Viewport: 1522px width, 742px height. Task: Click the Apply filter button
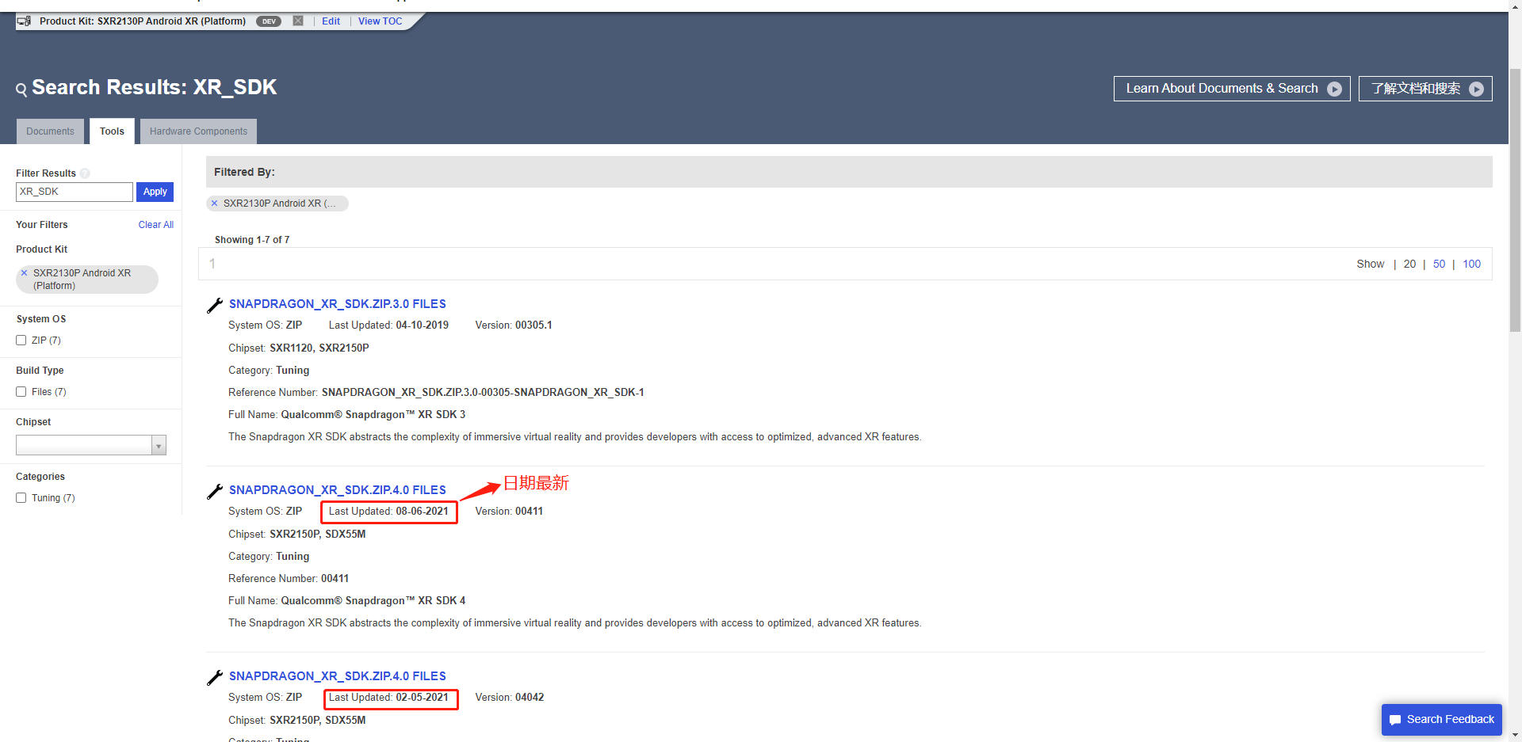(155, 192)
